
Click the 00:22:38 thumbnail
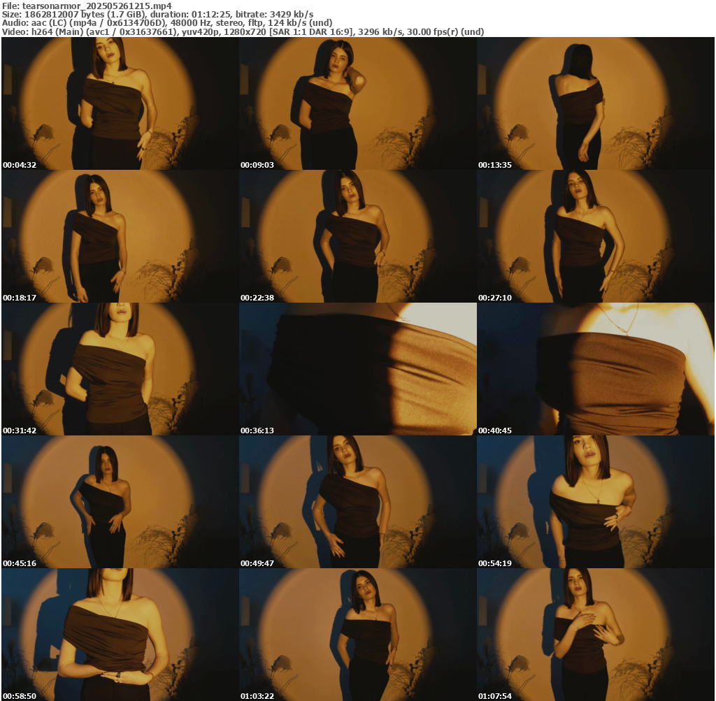click(x=358, y=236)
